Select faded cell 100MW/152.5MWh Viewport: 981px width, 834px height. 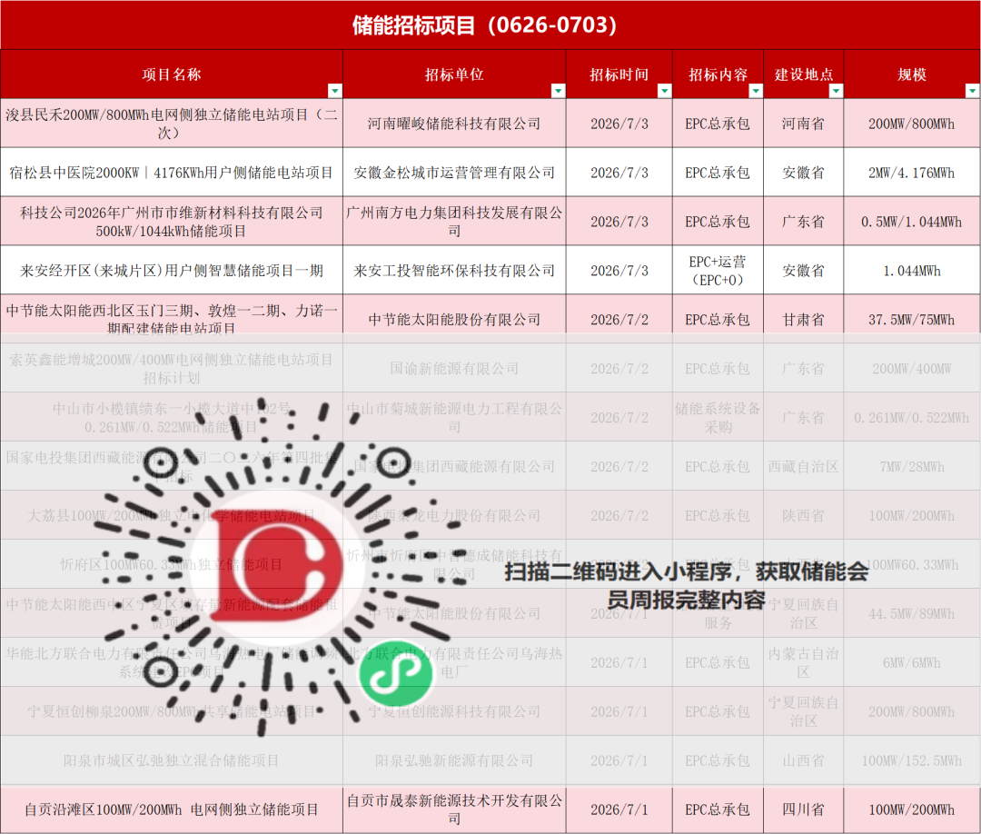click(912, 760)
